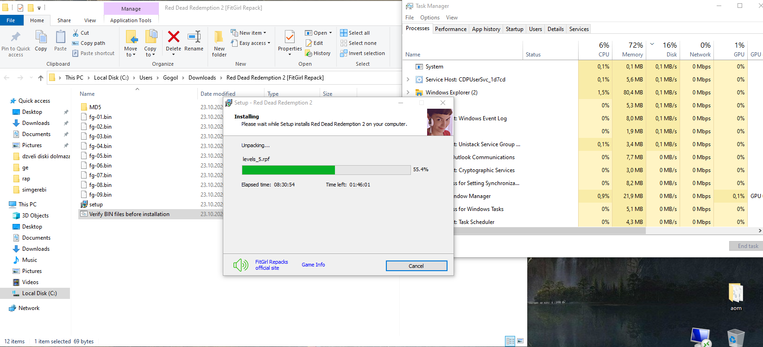Expand Windows Explorer process group

click(408, 93)
